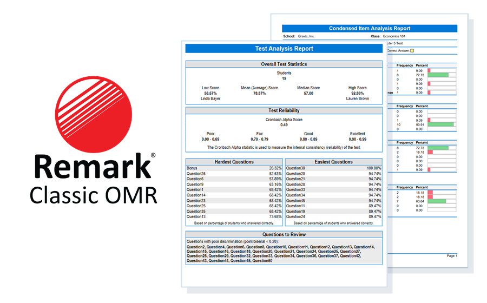This screenshot has width=487, height=303.
Task: Click the "Median Score" label
Action: tap(308, 88)
